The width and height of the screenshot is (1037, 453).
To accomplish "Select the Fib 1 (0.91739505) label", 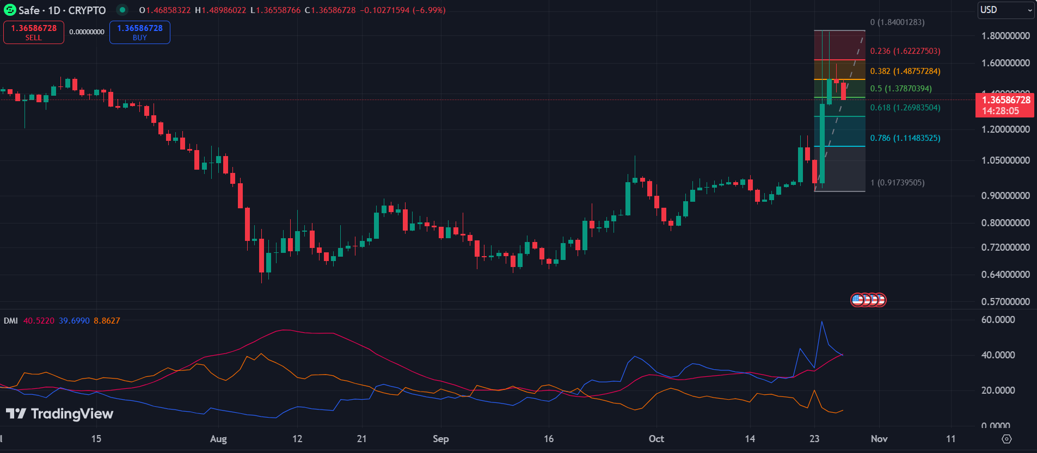I will (897, 183).
